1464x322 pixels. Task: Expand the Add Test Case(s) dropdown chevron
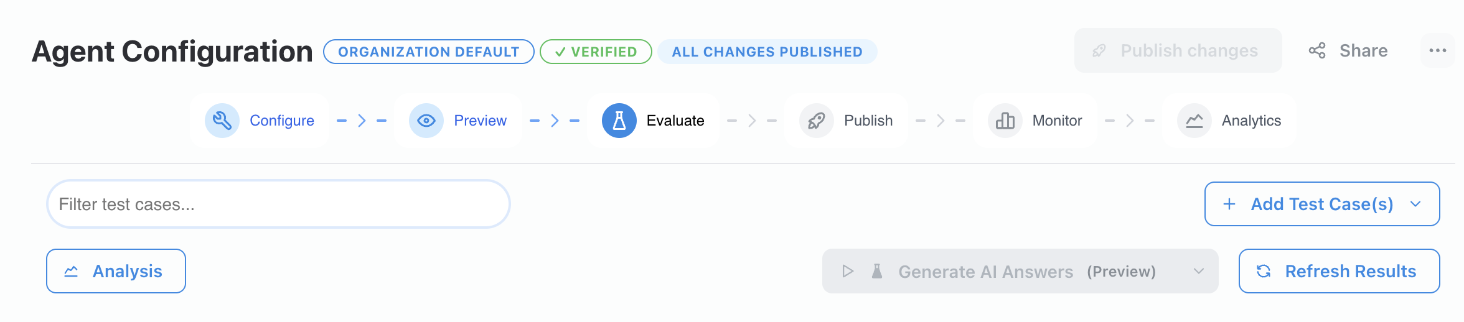(1415, 204)
